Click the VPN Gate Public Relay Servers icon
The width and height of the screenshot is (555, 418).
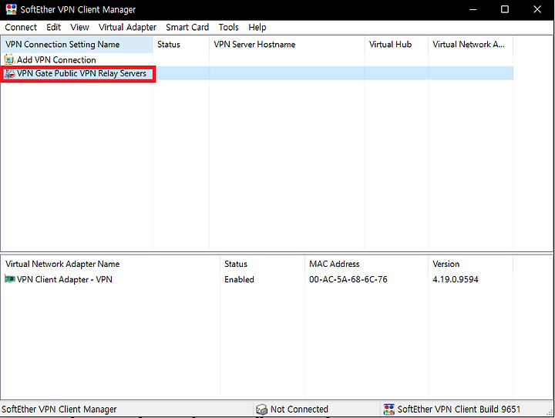coord(9,73)
